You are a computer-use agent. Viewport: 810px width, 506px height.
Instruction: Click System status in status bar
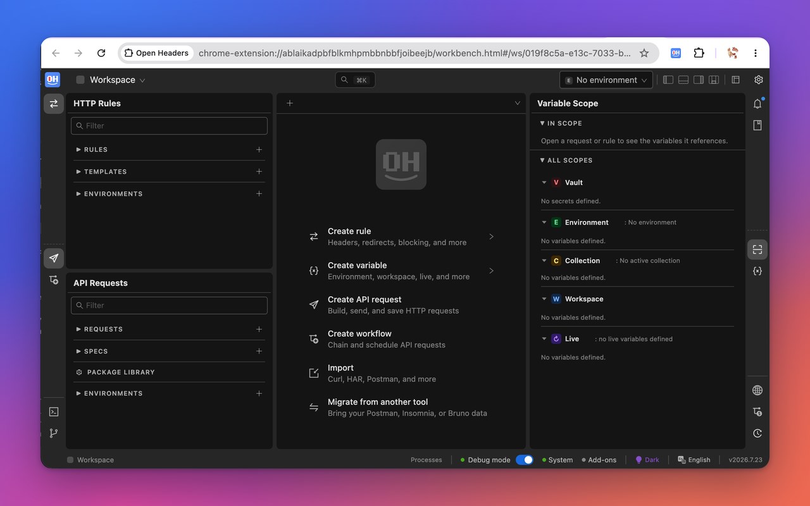point(558,460)
